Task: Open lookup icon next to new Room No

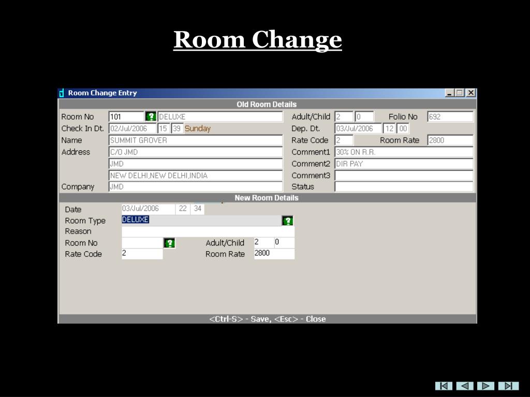Action: point(169,243)
